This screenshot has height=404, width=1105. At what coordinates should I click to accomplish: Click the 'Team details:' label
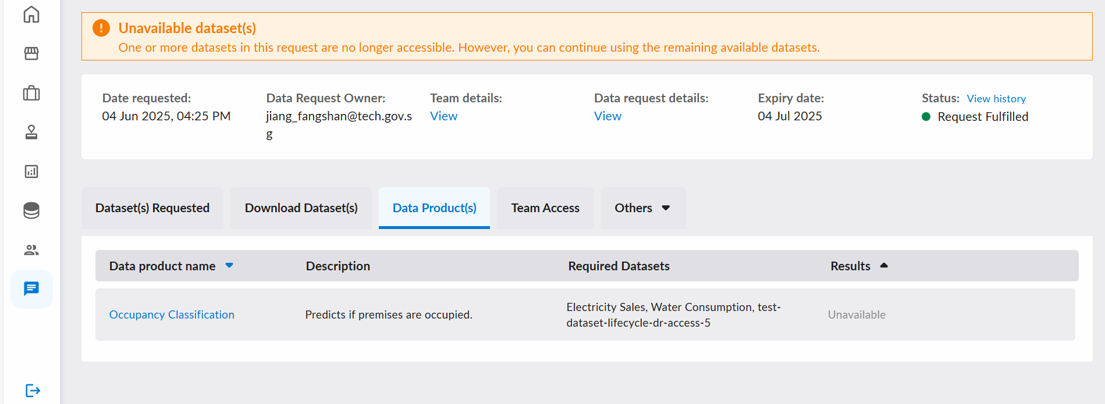(x=466, y=98)
